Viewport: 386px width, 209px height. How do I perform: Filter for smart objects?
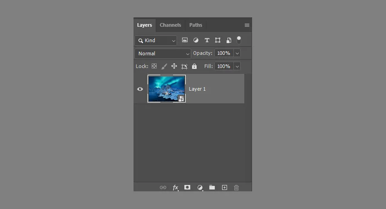[x=229, y=40]
